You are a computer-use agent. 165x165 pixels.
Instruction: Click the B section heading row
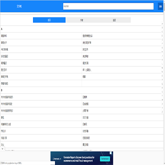[x=82, y=90]
